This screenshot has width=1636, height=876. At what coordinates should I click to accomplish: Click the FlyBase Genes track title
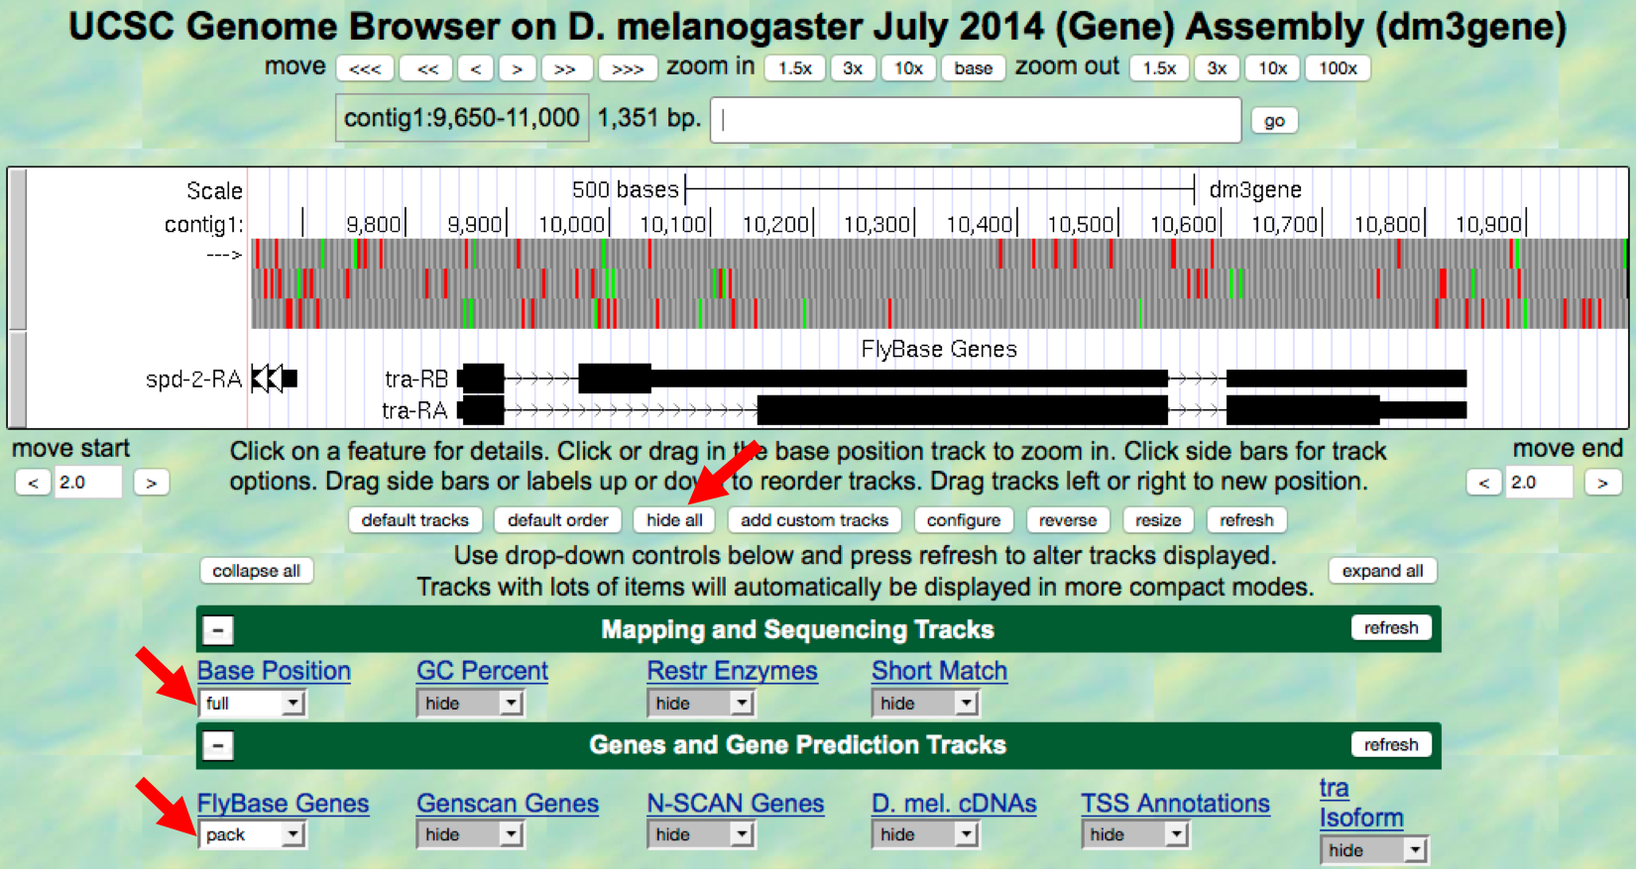[938, 349]
